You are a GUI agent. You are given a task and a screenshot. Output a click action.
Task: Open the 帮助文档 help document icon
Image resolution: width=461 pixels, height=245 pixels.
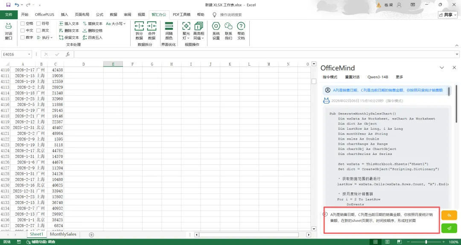pos(241,31)
